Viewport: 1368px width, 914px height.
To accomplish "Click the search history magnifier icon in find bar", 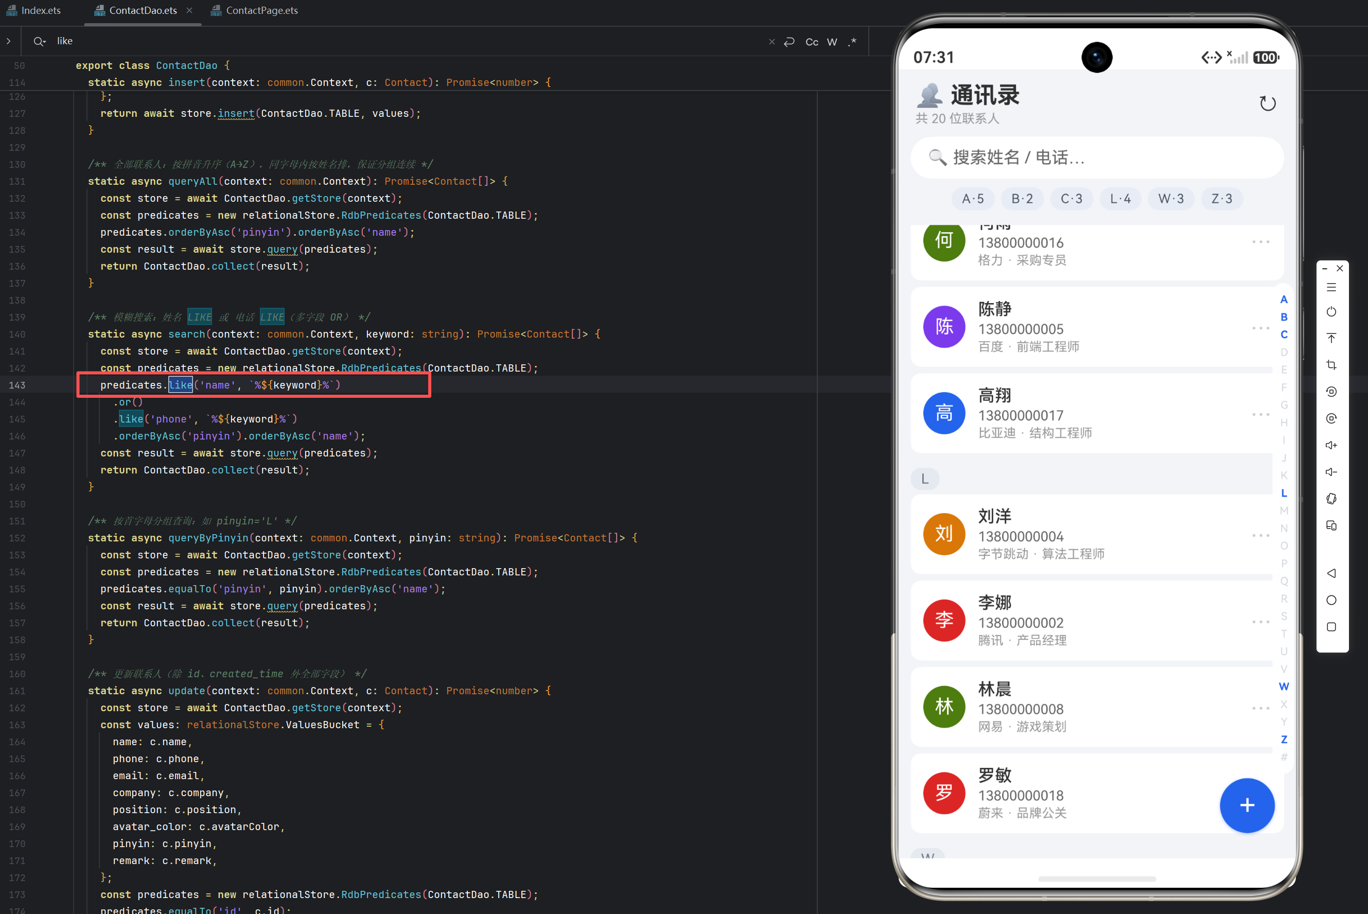I will tap(40, 41).
